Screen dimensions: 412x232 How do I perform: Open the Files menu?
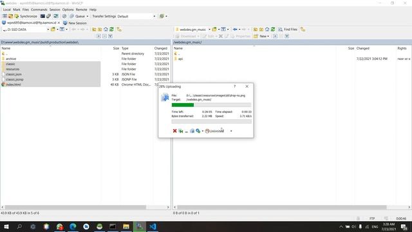(26, 10)
